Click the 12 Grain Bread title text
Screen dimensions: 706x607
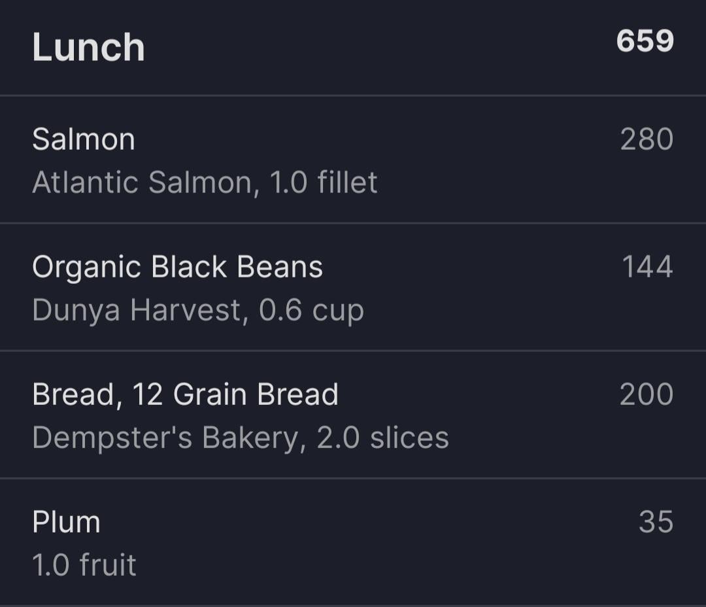[x=235, y=394]
